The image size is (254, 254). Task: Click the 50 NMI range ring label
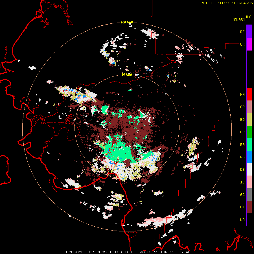[x=127, y=75]
